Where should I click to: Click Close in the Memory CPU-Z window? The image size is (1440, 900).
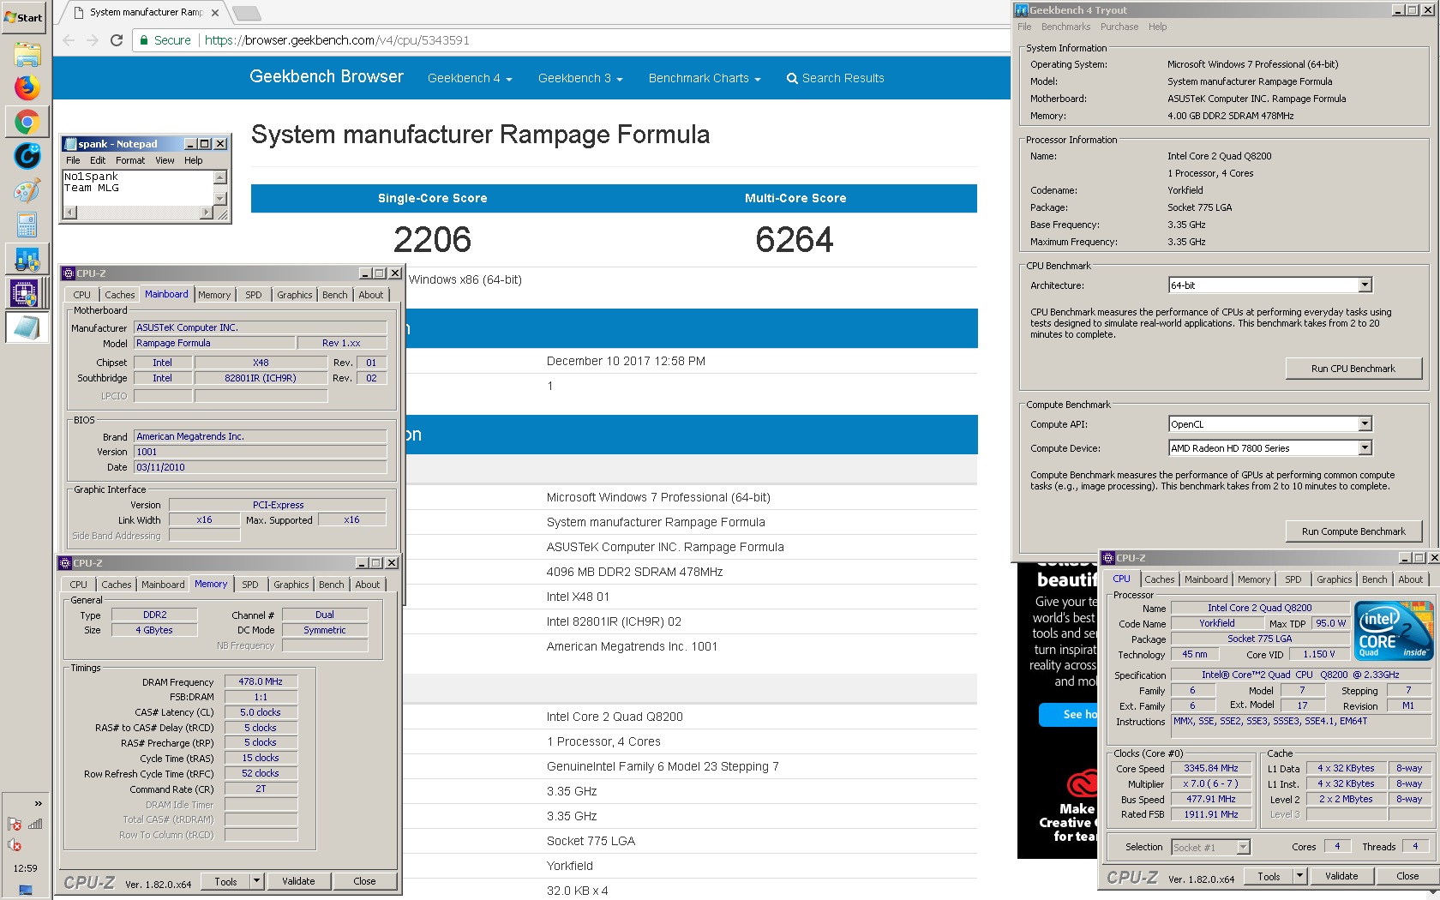[364, 881]
